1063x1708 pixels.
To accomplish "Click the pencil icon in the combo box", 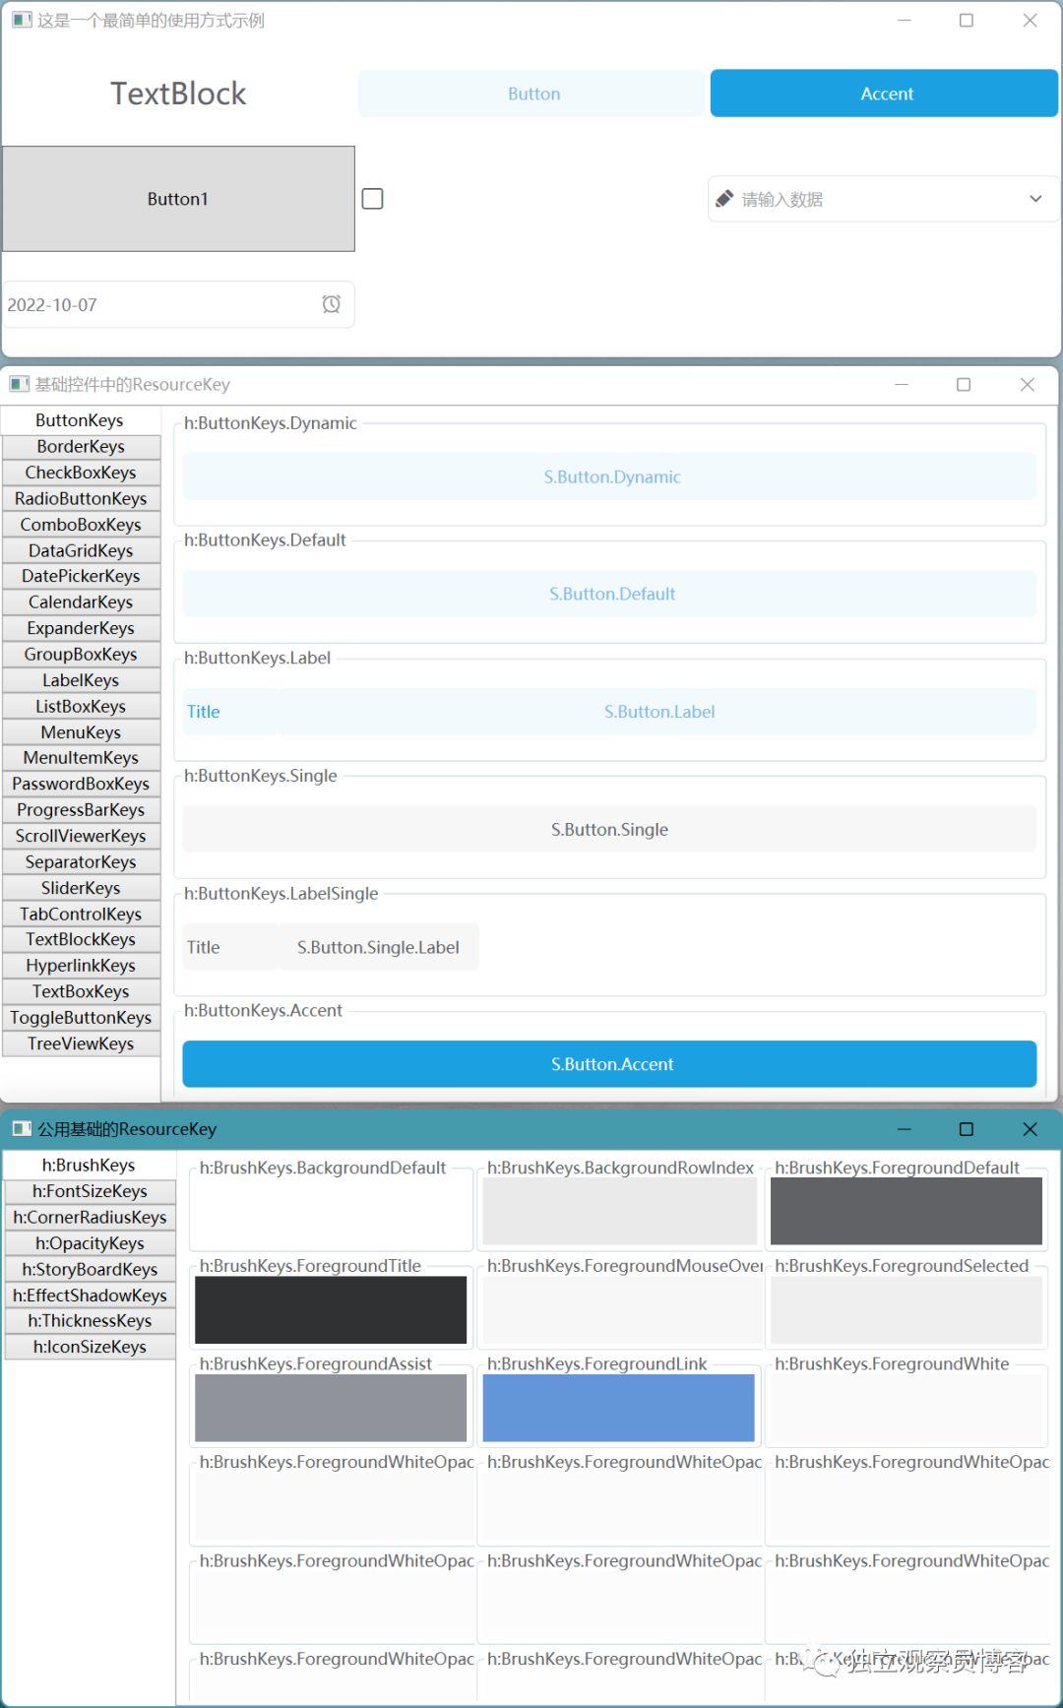I will (x=724, y=199).
